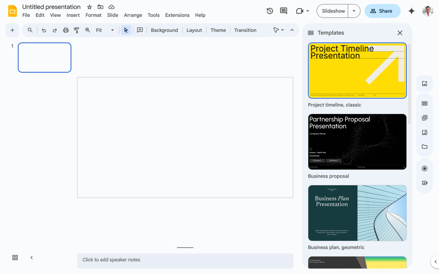This screenshot has height=274, width=439.
Task: Show all comments icon
Action: click(x=284, y=11)
